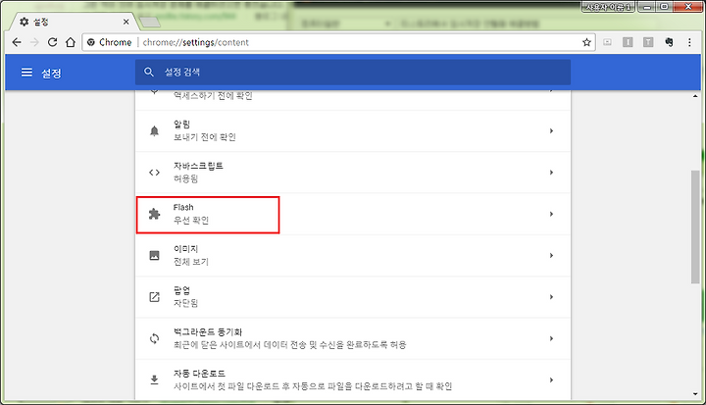Select the 설정 browser tab
Screen dimensions: 706x405
75,22
